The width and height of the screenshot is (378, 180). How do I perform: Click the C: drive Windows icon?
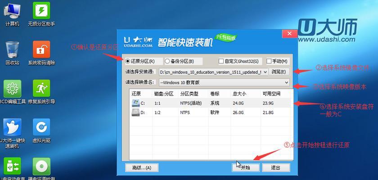(x=136, y=103)
